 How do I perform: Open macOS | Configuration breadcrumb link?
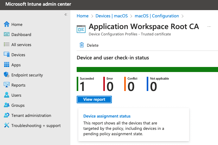pyautogui.click(x=157, y=16)
